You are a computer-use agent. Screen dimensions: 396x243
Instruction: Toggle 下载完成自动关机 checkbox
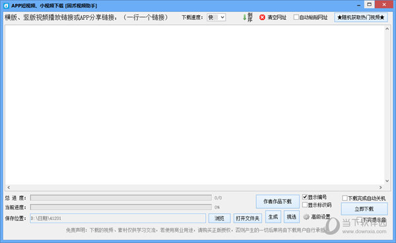pyautogui.click(x=345, y=198)
